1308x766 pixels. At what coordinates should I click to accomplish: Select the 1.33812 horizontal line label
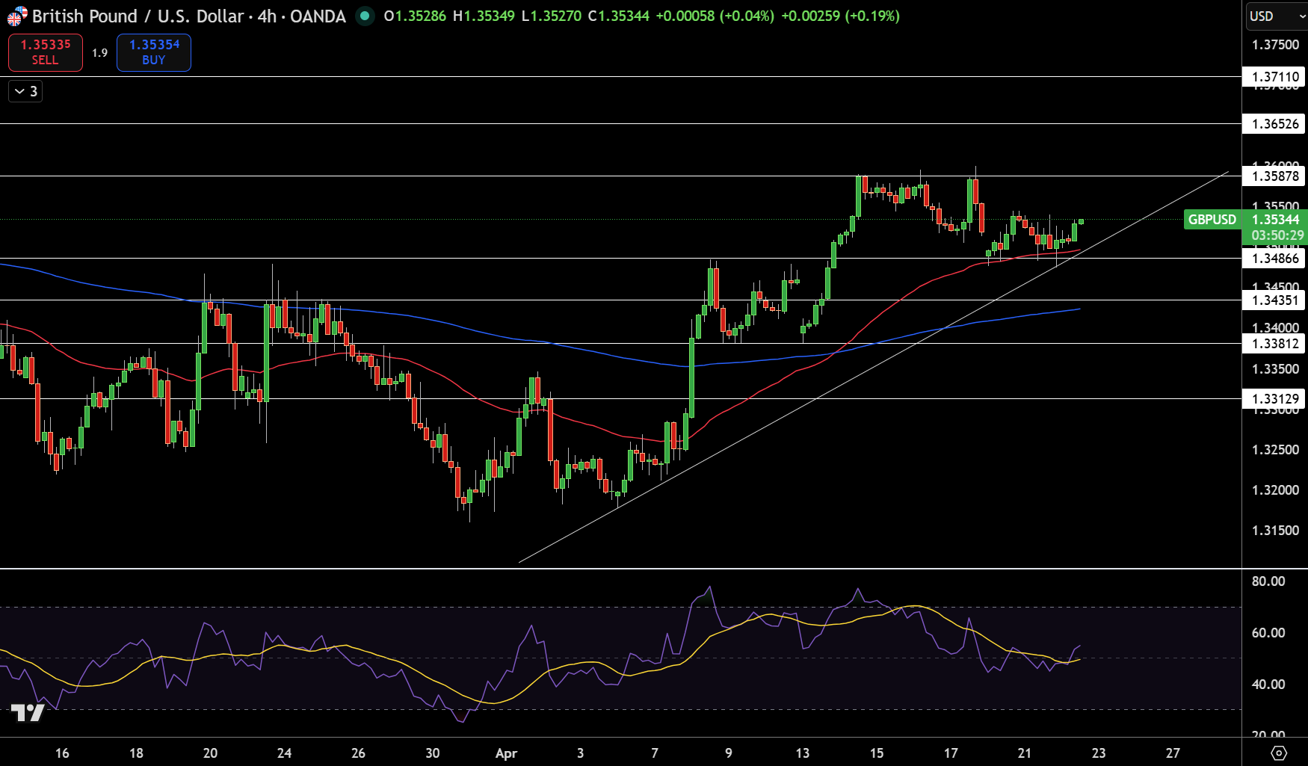click(x=1275, y=343)
